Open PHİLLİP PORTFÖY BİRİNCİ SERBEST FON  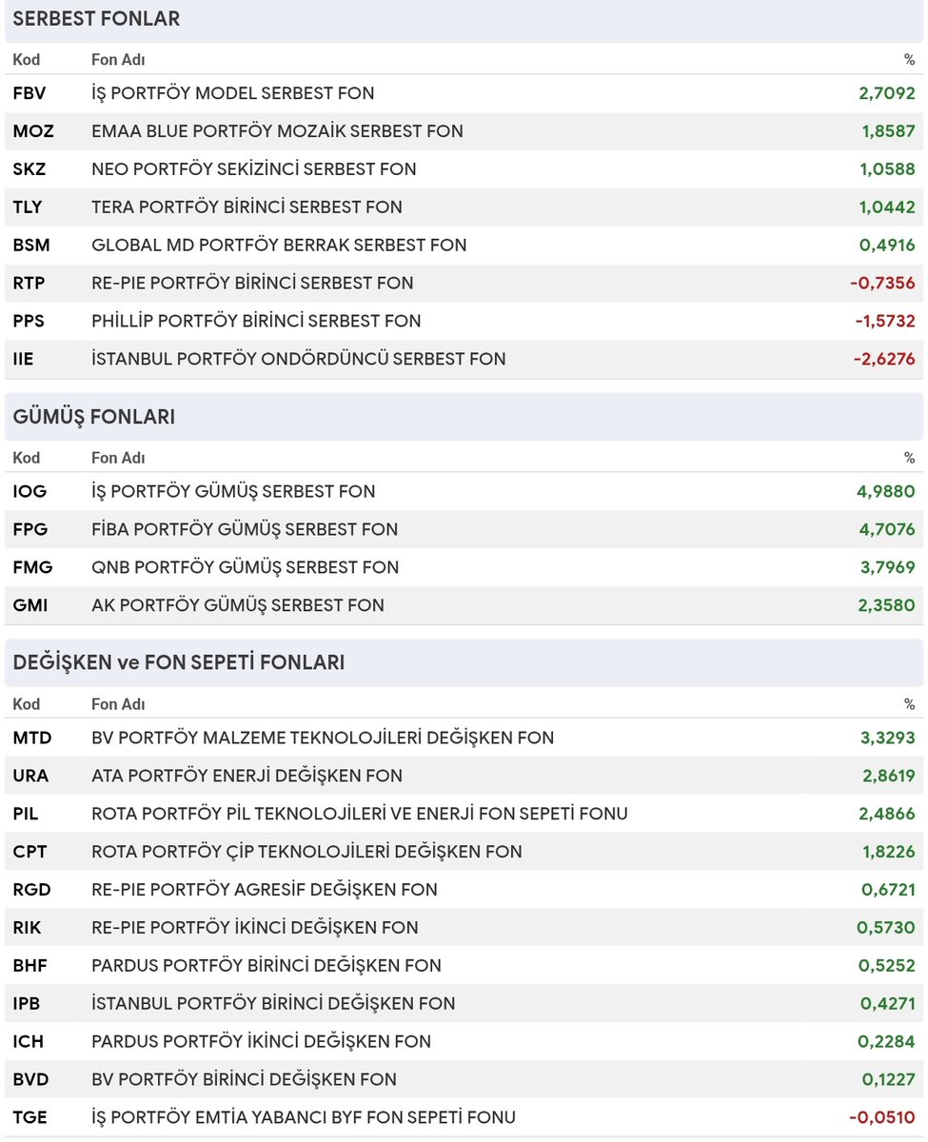click(256, 322)
